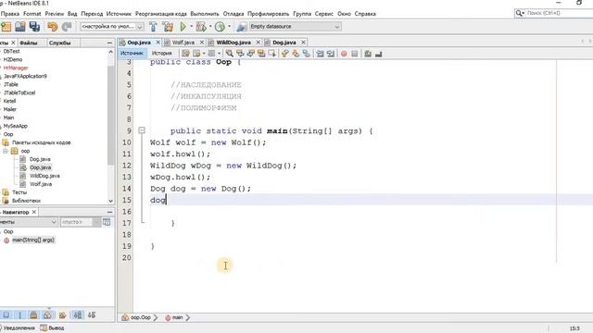Click the Comment editor toolbar icon

(x=368, y=54)
